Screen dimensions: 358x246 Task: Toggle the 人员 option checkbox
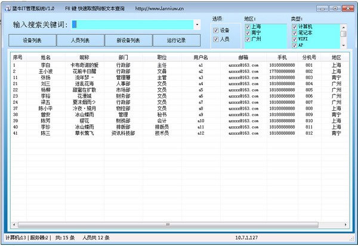(x=216, y=39)
